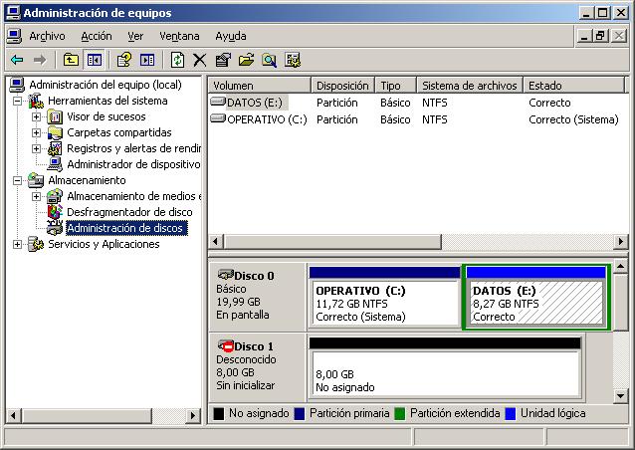Toggle the console tree show/hide button
The width and height of the screenshot is (635, 450).
[x=94, y=60]
